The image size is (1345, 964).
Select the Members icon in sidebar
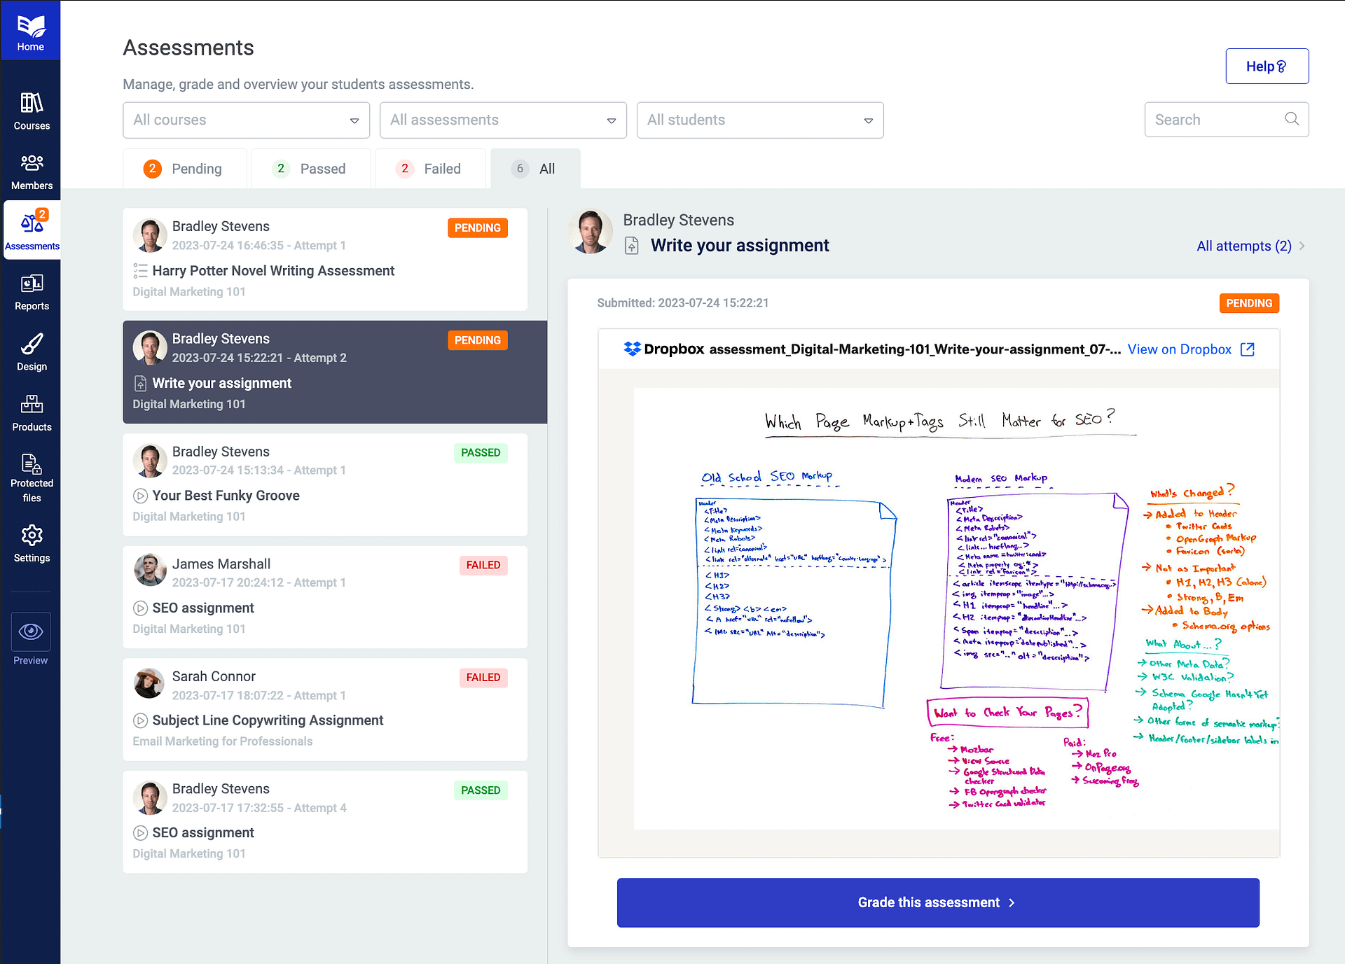[31, 169]
